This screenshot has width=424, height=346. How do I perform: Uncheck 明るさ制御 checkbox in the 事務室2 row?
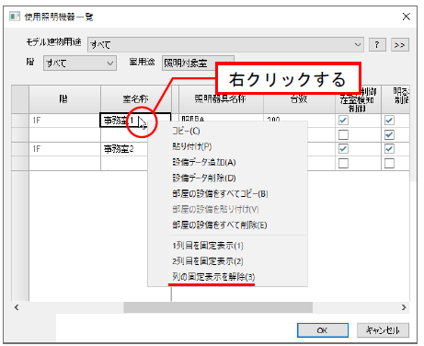(389, 149)
